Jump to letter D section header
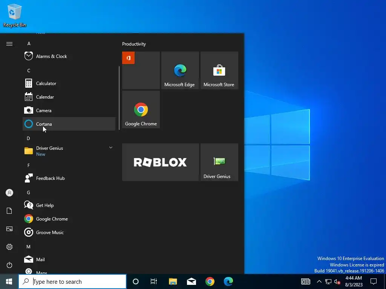This screenshot has height=289, width=386. pyautogui.click(x=28, y=138)
